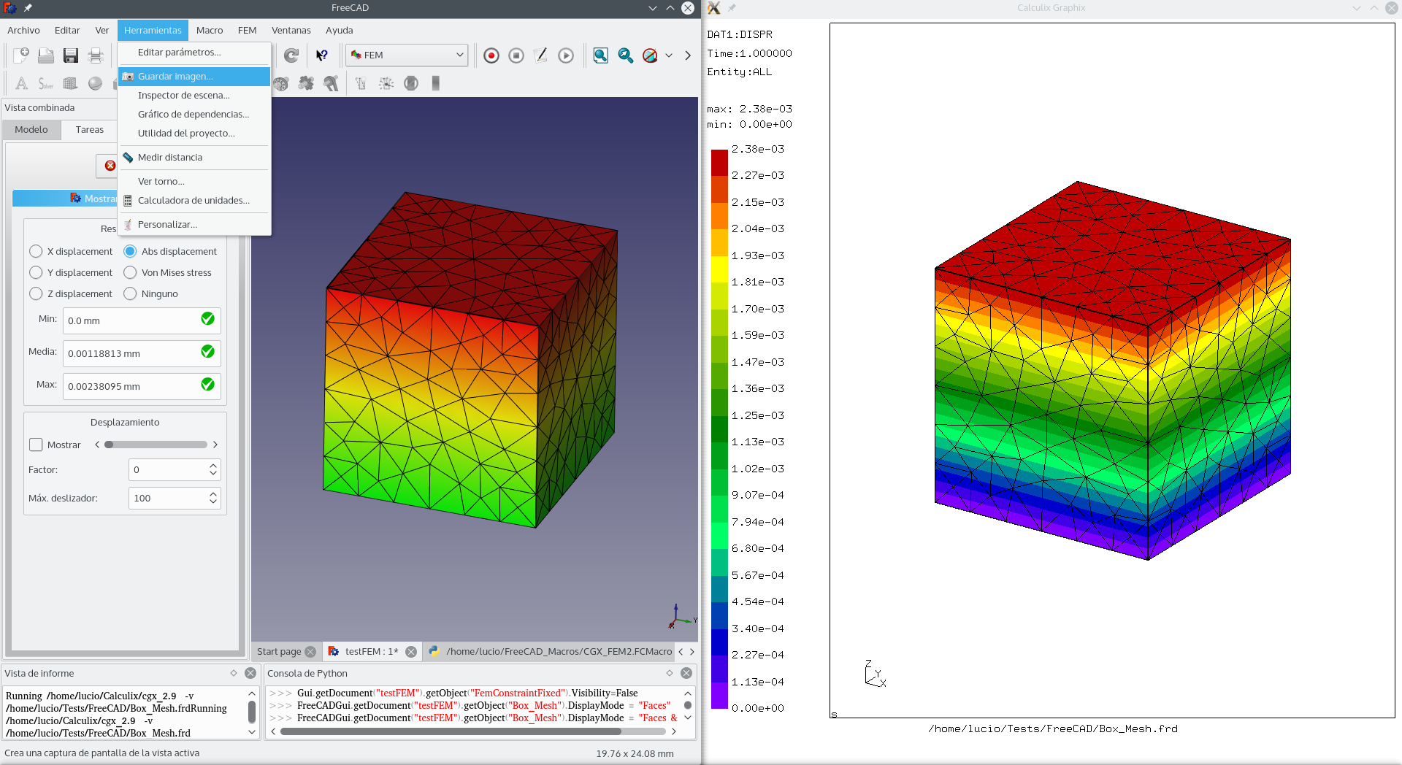1402x765 pixels.
Task: Close the Vista de informe panel
Action: [250, 673]
